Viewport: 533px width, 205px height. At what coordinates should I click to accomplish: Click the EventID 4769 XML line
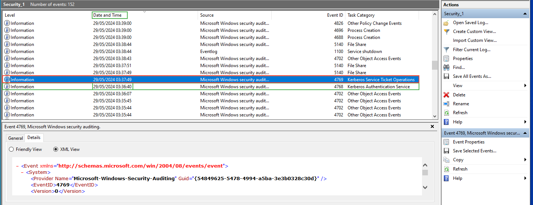click(64, 185)
